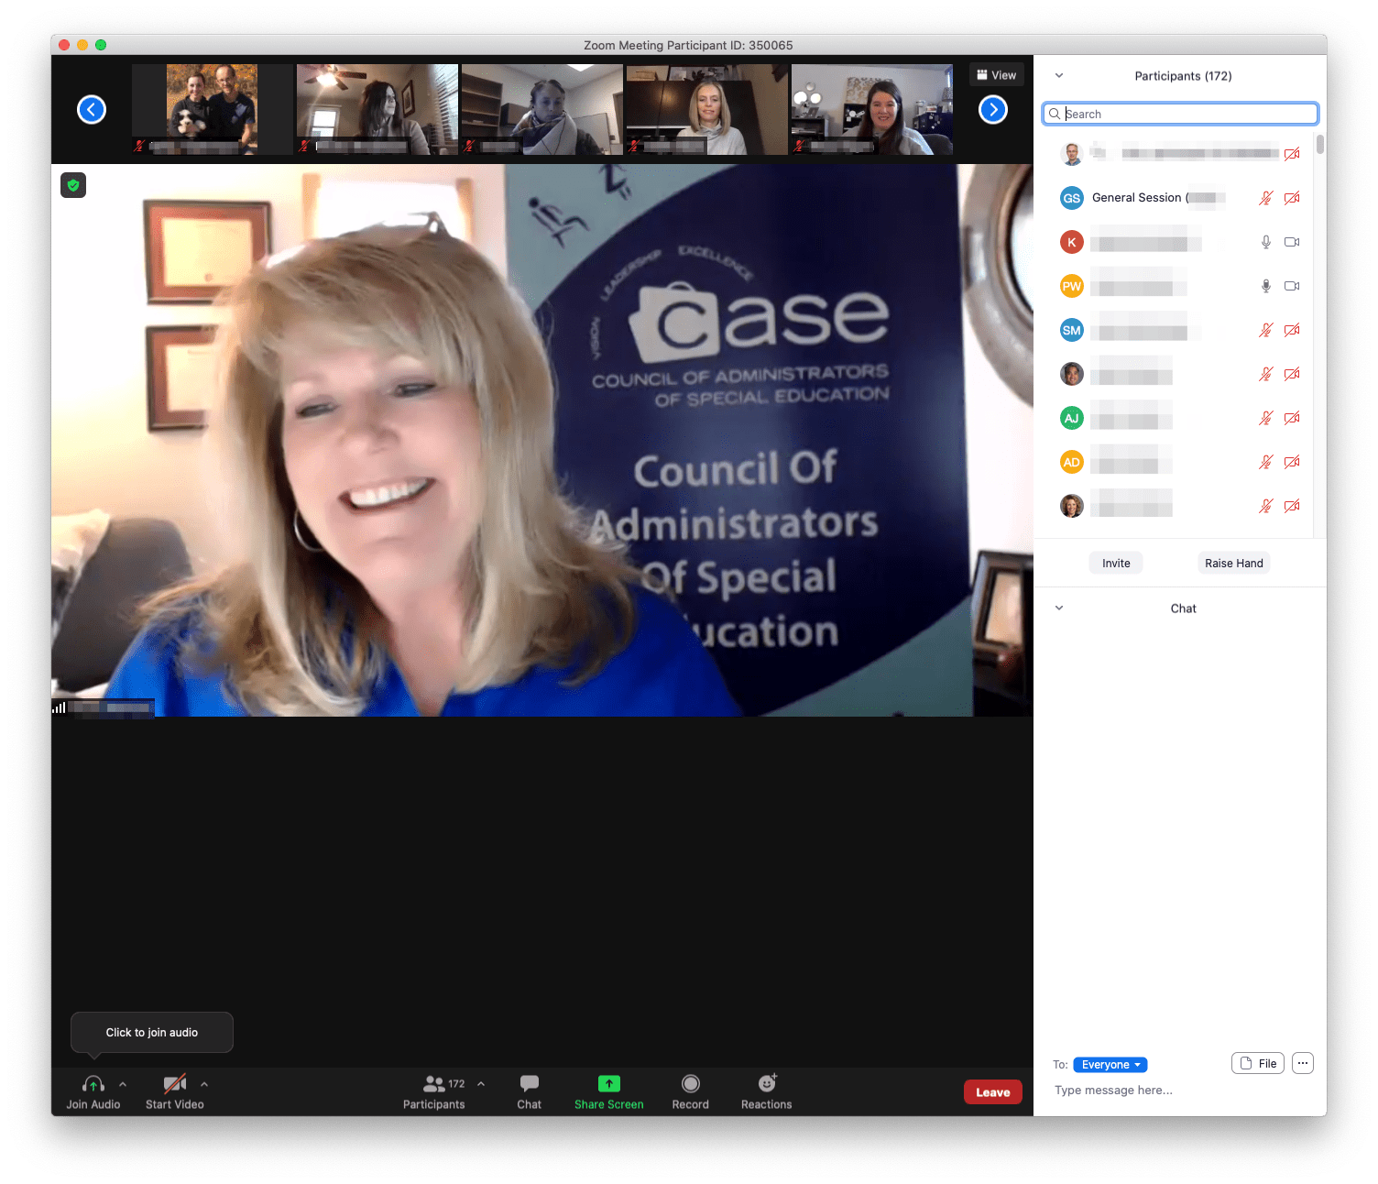Click the macOS green fullscreen button
Image resolution: width=1378 pixels, height=1184 pixels.
click(x=101, y=45)
